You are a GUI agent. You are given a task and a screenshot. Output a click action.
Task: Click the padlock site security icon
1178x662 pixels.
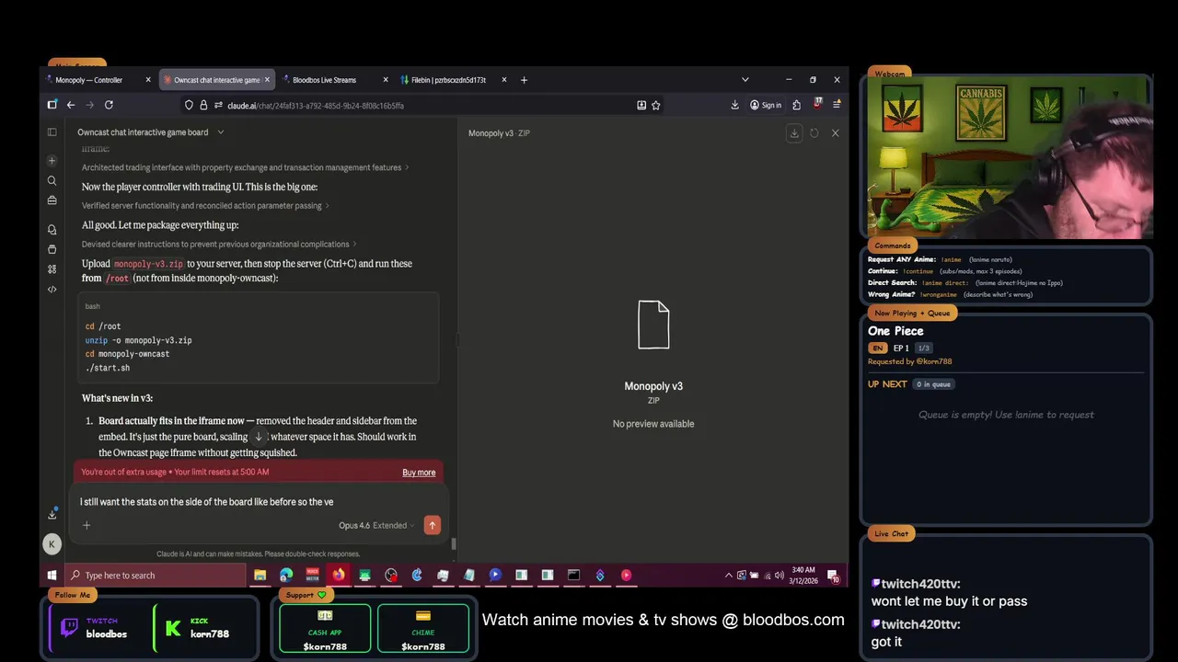[203, 106]
